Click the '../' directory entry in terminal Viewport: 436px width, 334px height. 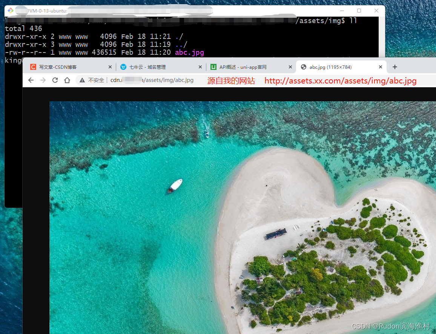point(181,44)
